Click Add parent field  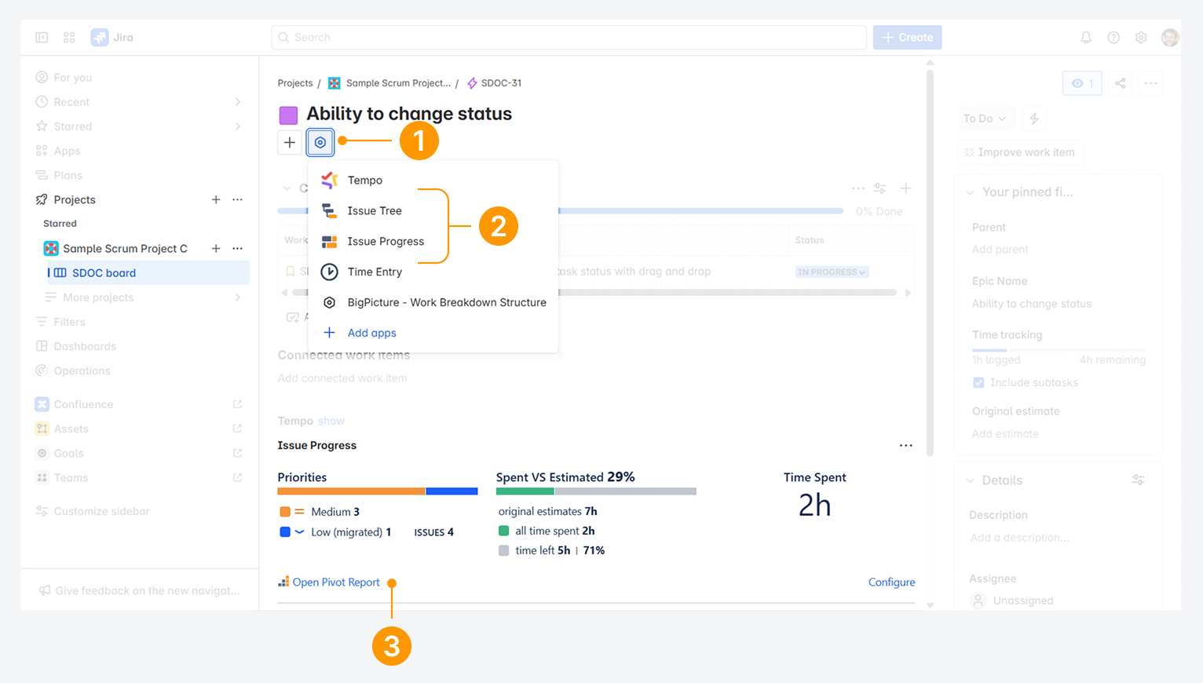click(x=1000, y=250)
